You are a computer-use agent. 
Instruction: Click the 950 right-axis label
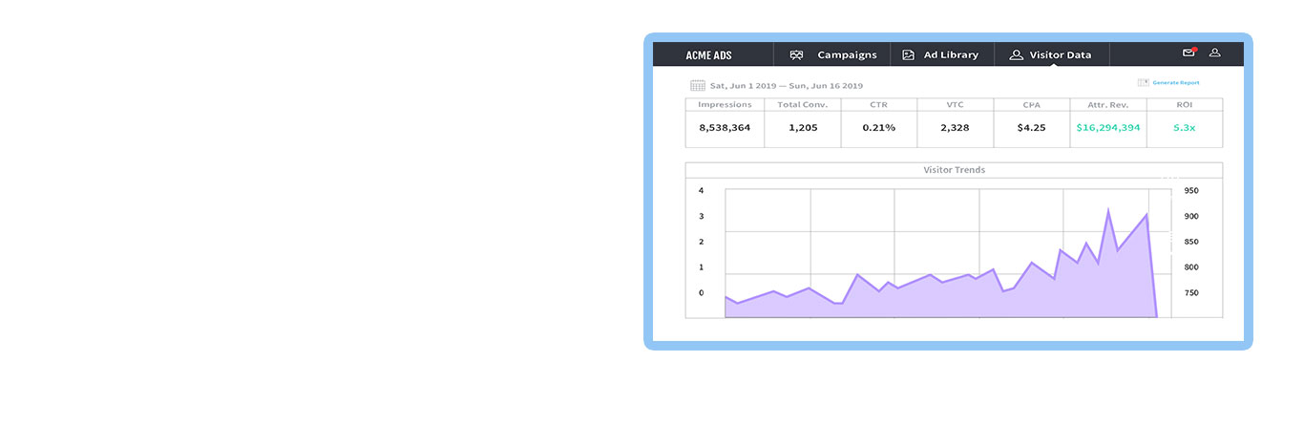pos(1191,191)
